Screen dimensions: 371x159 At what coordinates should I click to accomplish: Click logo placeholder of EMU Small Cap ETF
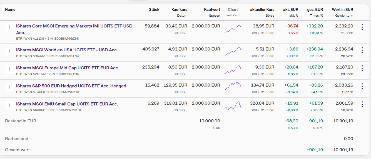point(9,105)
